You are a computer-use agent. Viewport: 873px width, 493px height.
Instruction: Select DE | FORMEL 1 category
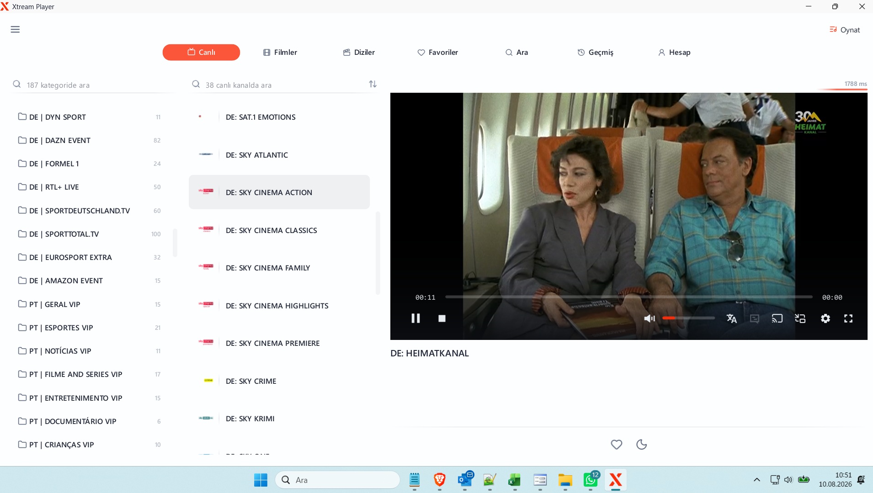coord(90,164)
